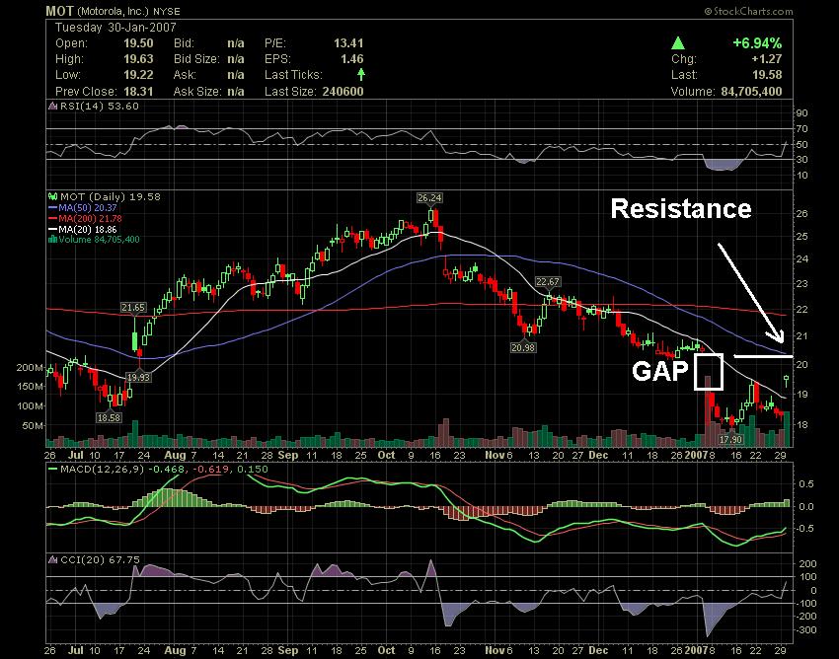Click the MACD(12,26,9) indicator label
Viewport: 839px width, 659px height.
[x=102, y=470]
